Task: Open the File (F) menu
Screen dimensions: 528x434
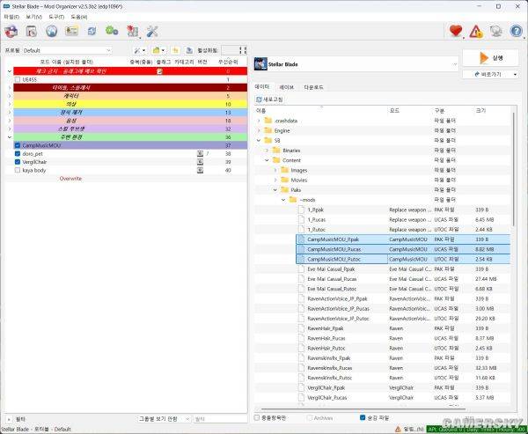Action: [11, 17]
